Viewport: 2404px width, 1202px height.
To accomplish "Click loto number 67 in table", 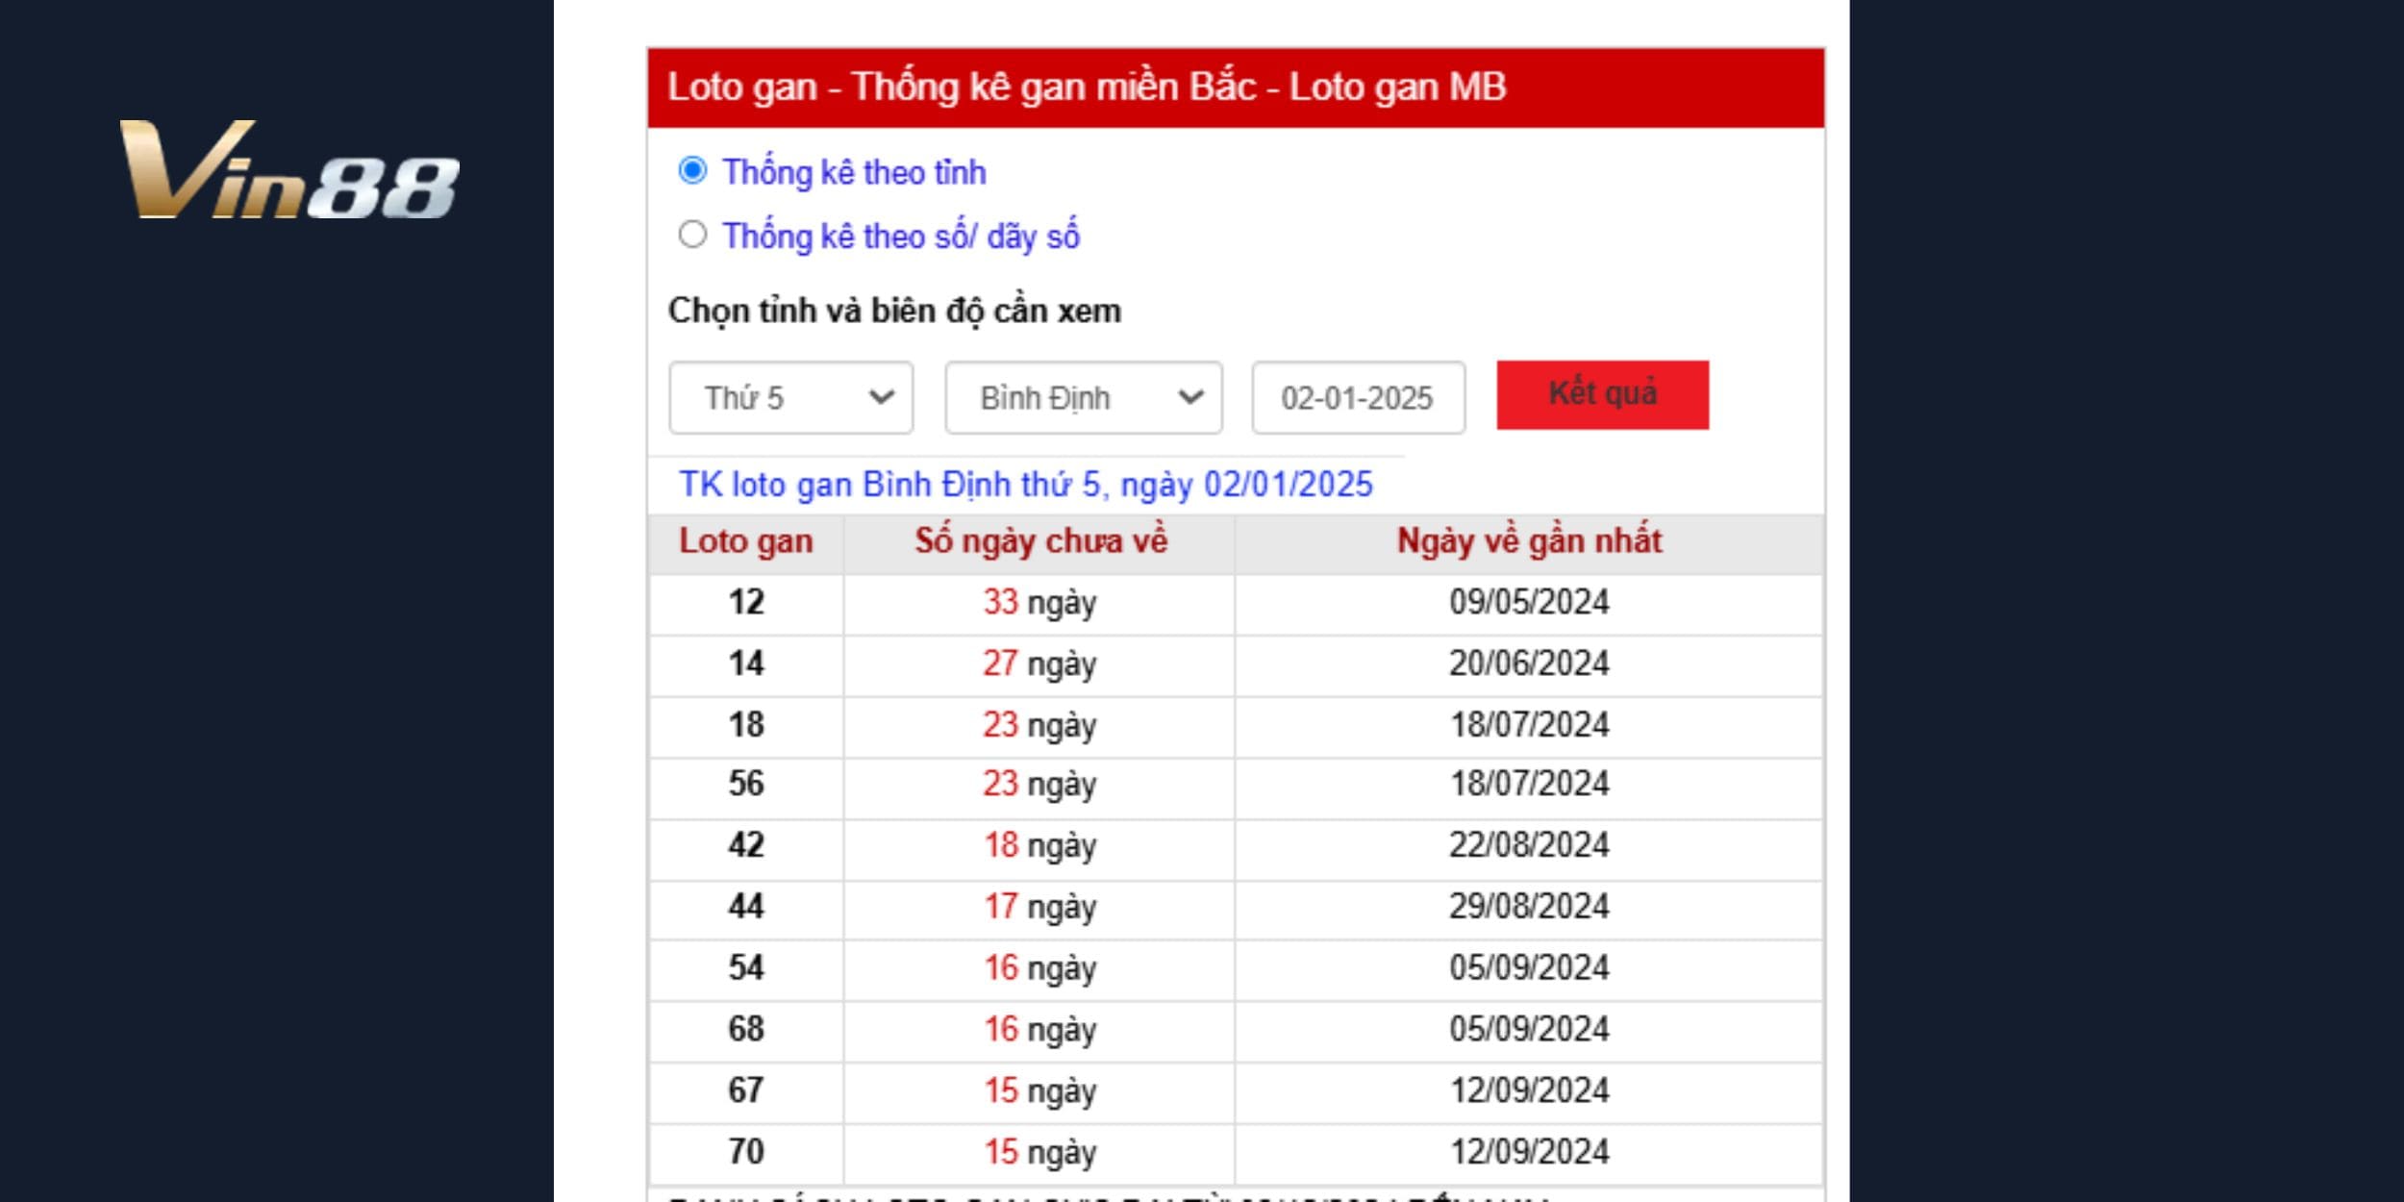I will tap(746, 1090).
